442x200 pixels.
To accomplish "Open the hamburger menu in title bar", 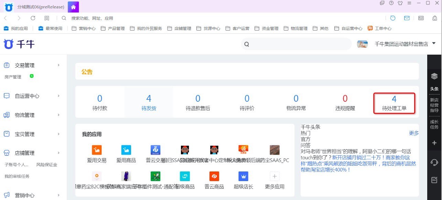I will (409, 3).
